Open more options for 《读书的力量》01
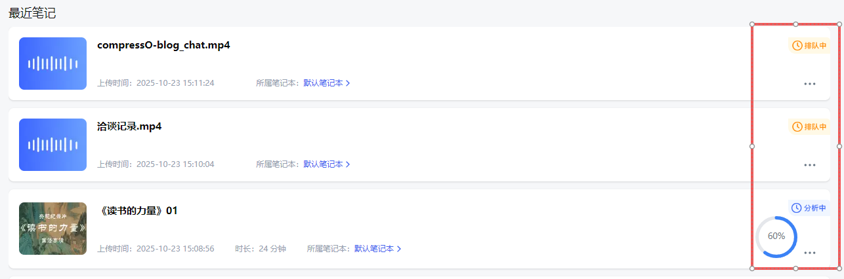844x279 pixels. coord(809,253)
